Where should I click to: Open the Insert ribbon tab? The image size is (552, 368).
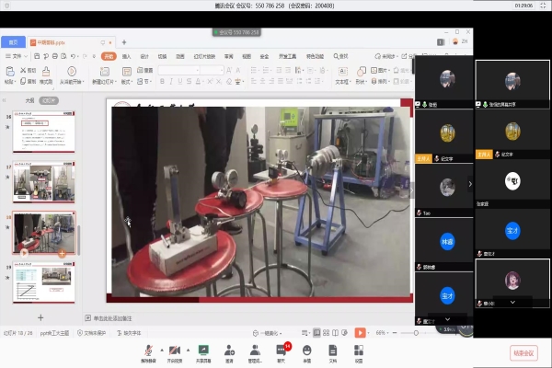click(126, 56)
